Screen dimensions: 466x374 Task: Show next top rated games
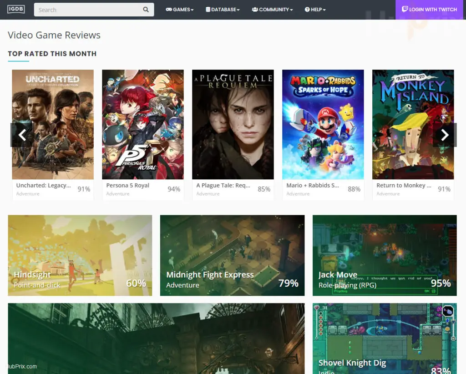(x=445, y=135)
